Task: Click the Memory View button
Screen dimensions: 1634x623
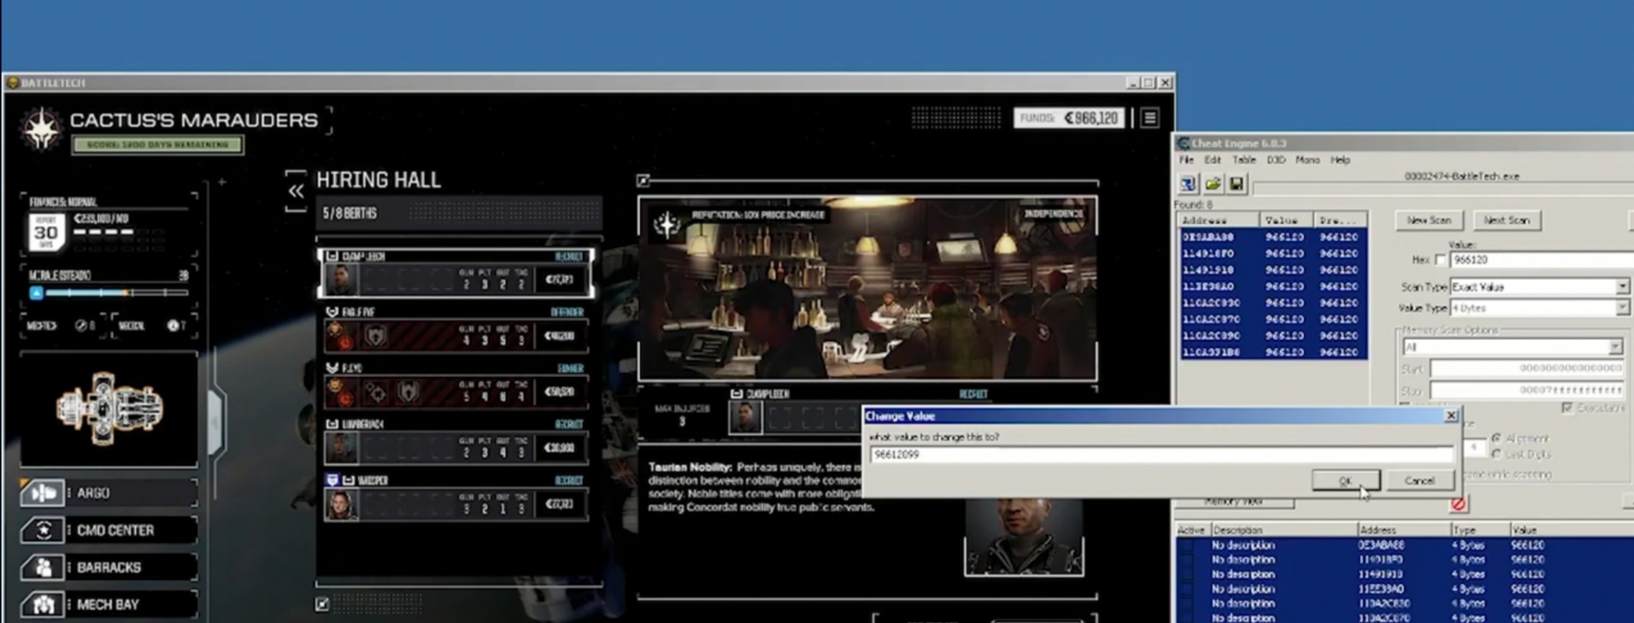Action: [x=1234, y=503]
